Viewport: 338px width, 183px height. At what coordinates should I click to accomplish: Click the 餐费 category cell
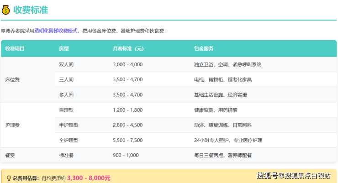coord(10,155)
